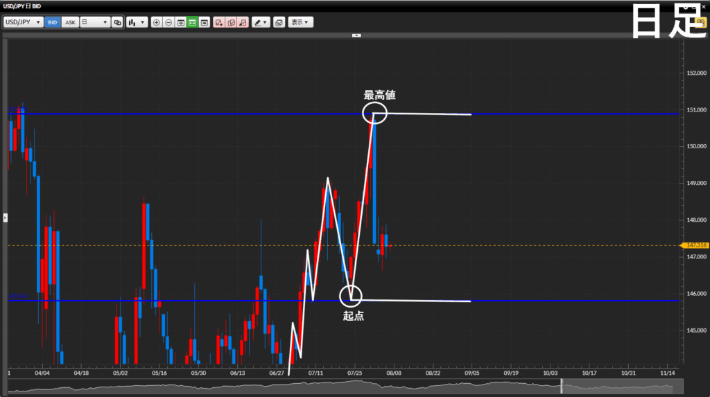Click the 07/25 date axis label

pos(354,373)
